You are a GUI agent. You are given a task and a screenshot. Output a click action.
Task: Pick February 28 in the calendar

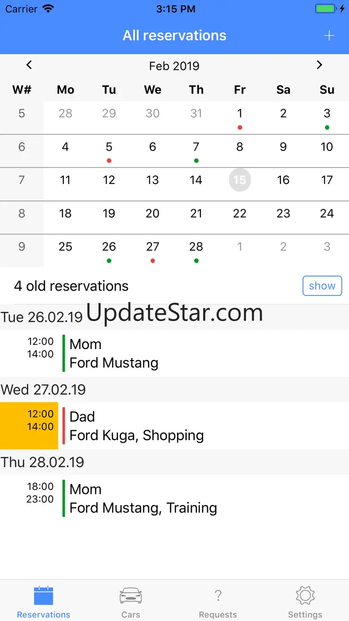196,247
